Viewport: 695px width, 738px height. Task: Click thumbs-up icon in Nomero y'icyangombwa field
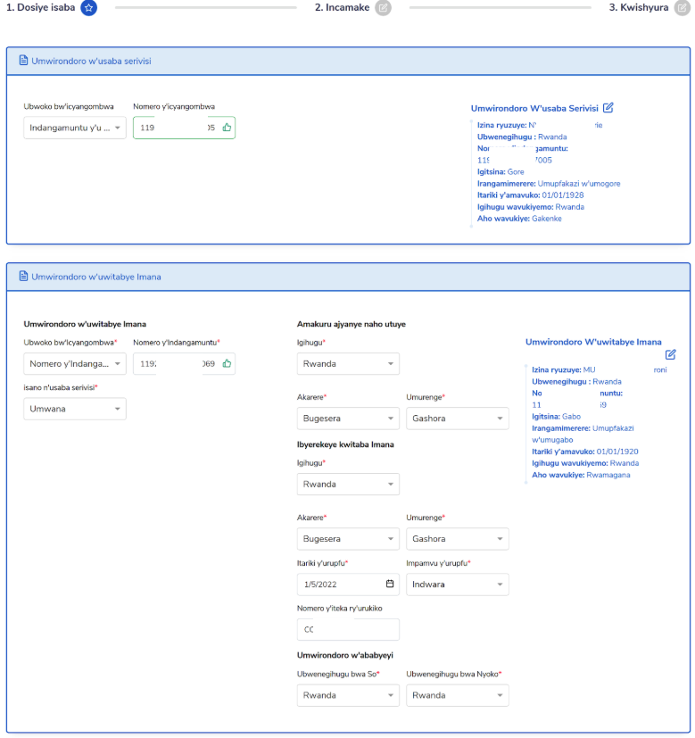[227, 128]
